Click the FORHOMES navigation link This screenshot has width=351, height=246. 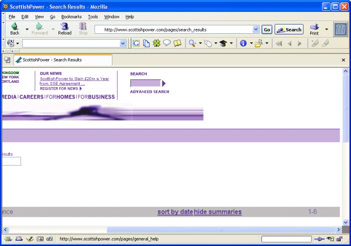[60, 97]
